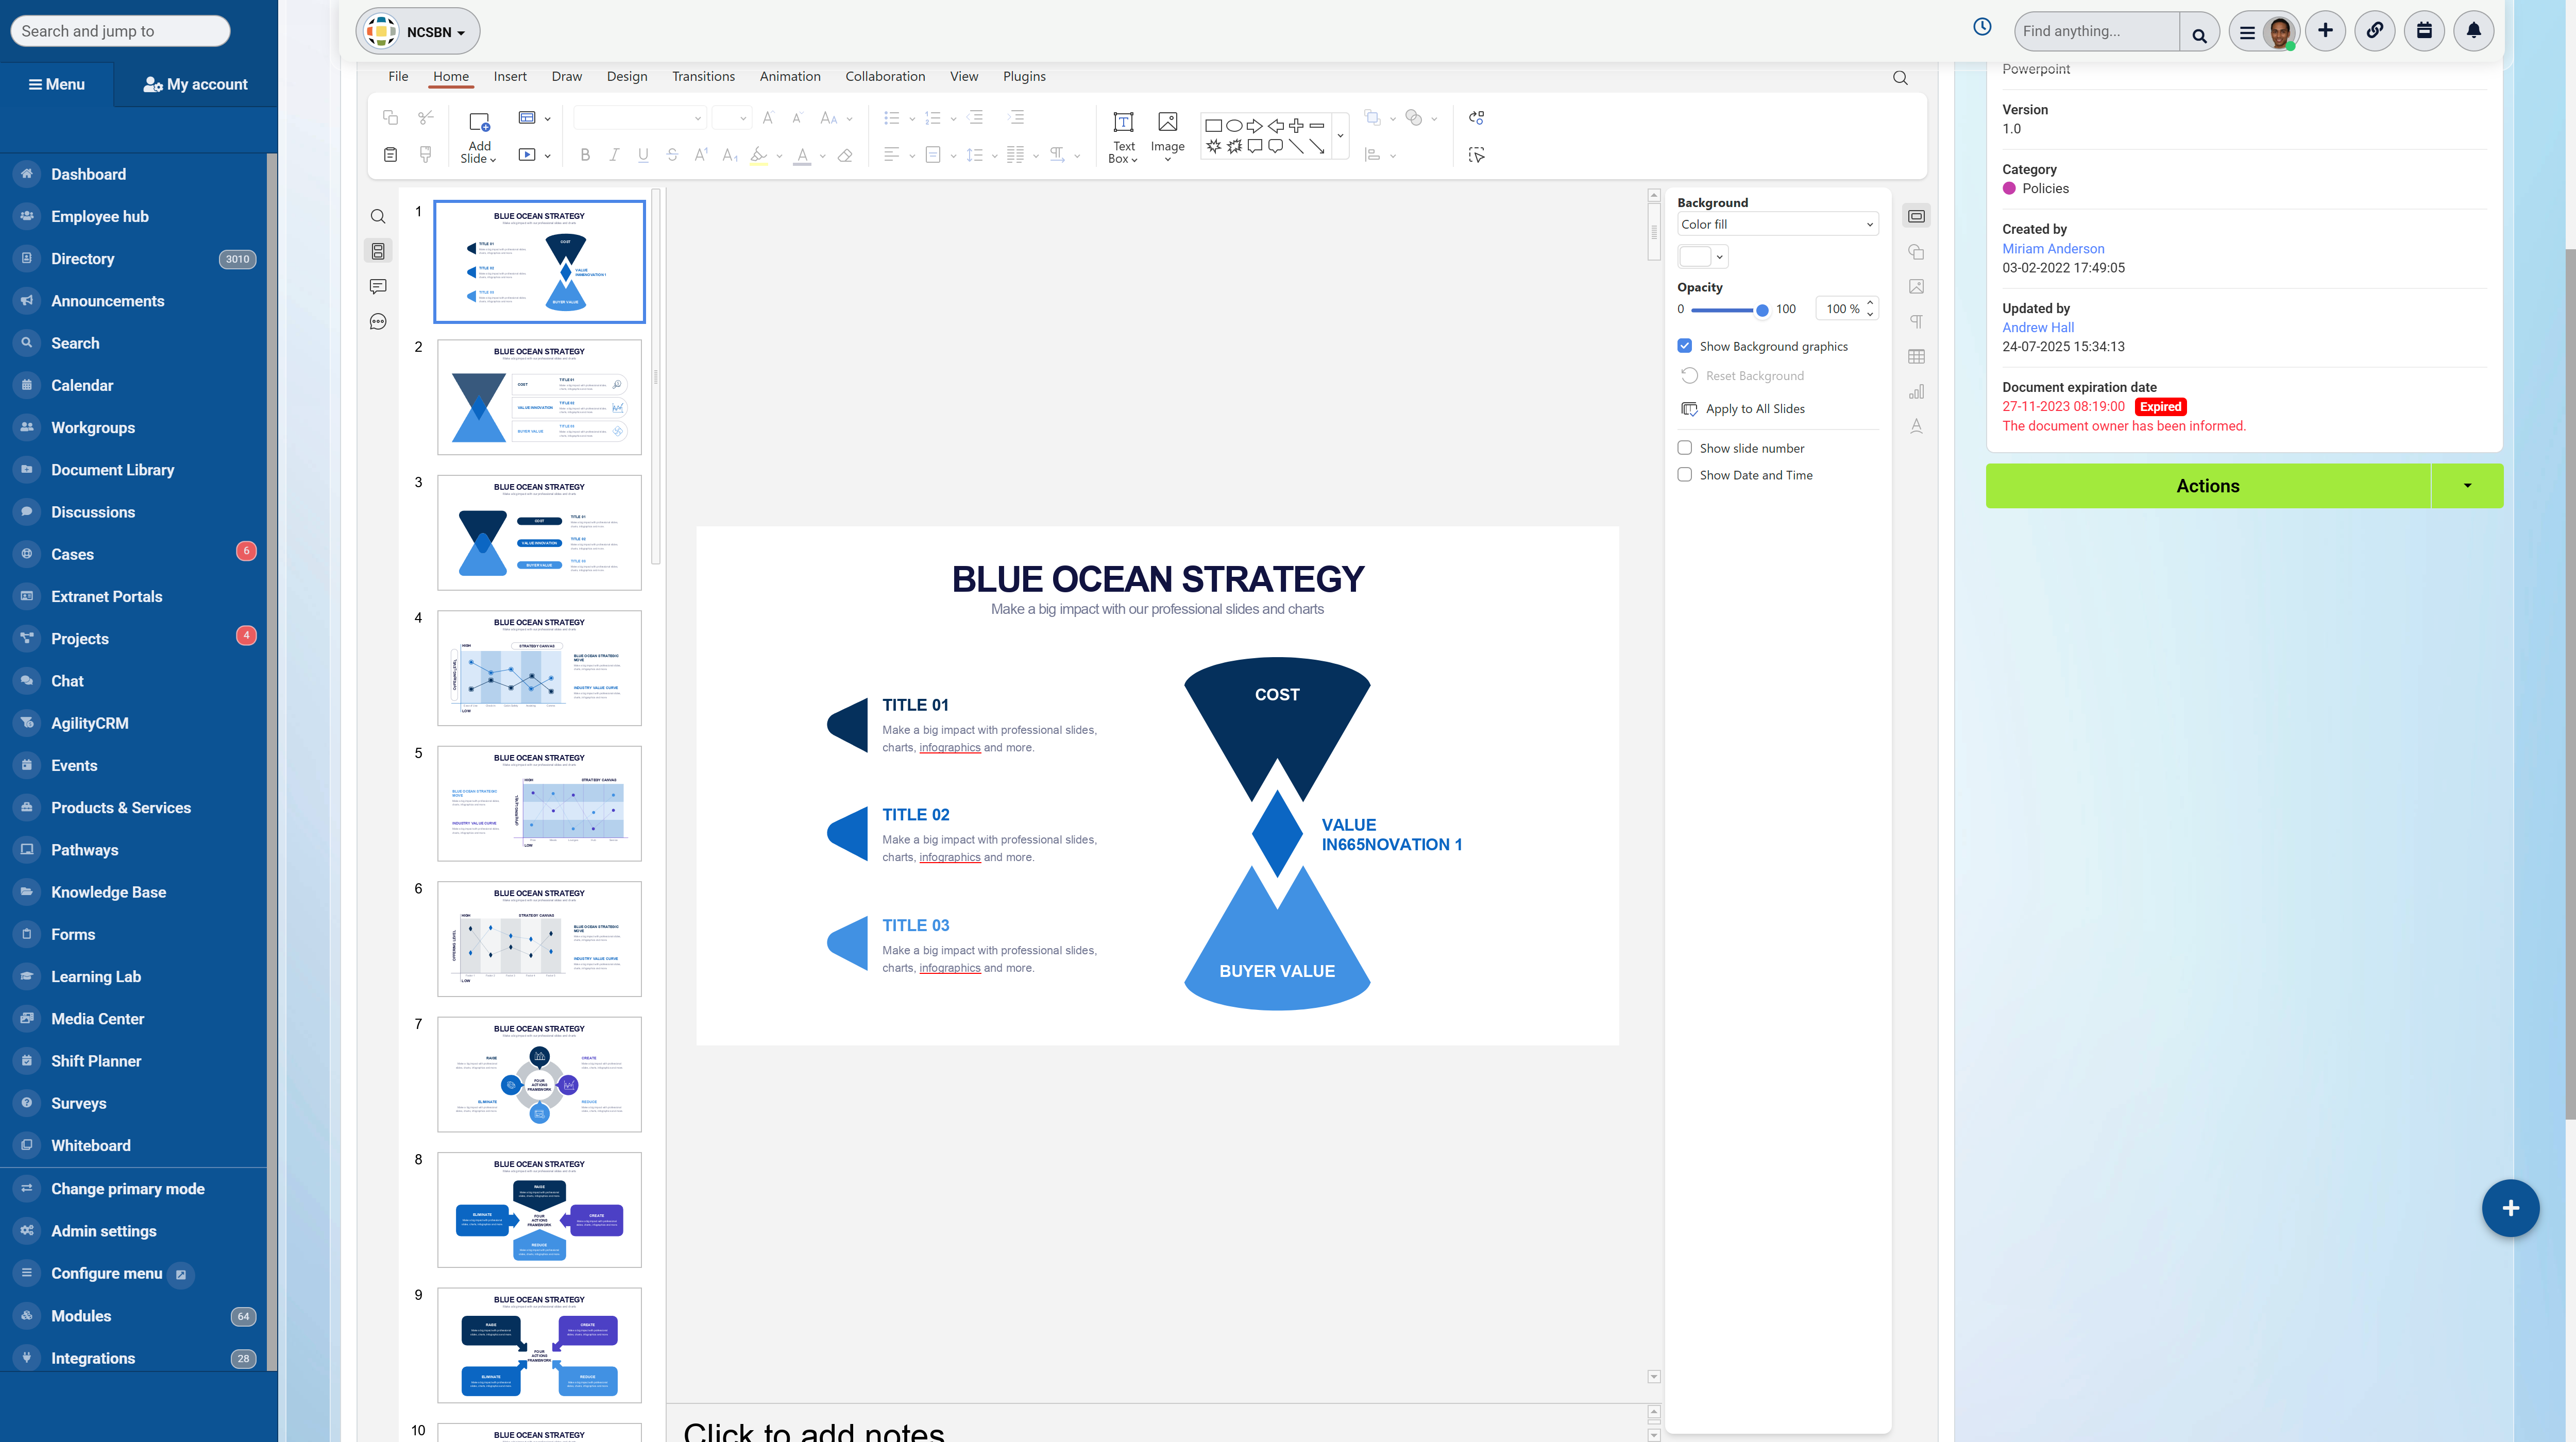This screenshot has height=1442, width=2576.
Task: Open the Insert ribbon tab
Action: click(x=509, y=76)
